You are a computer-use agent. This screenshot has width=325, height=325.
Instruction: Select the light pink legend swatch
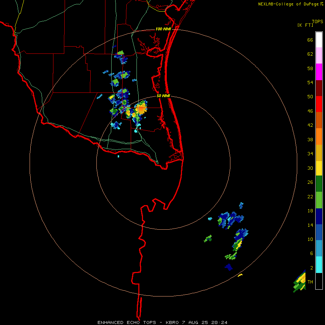pyautogui.click(x=319, y=55)
